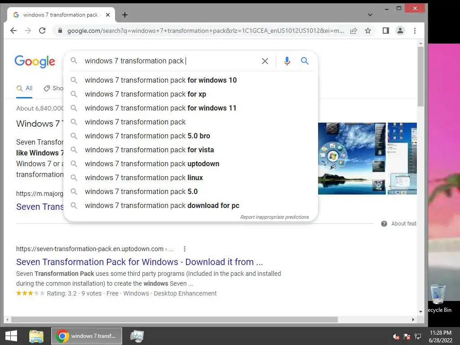Screen dimensions: 460x345
Task: Open the second partially visible screenshot thumbnail
Action: 402,159
